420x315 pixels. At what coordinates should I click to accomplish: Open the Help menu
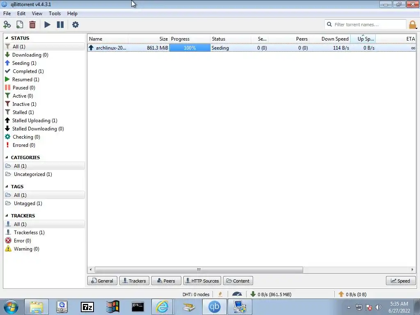click(72, 14)
